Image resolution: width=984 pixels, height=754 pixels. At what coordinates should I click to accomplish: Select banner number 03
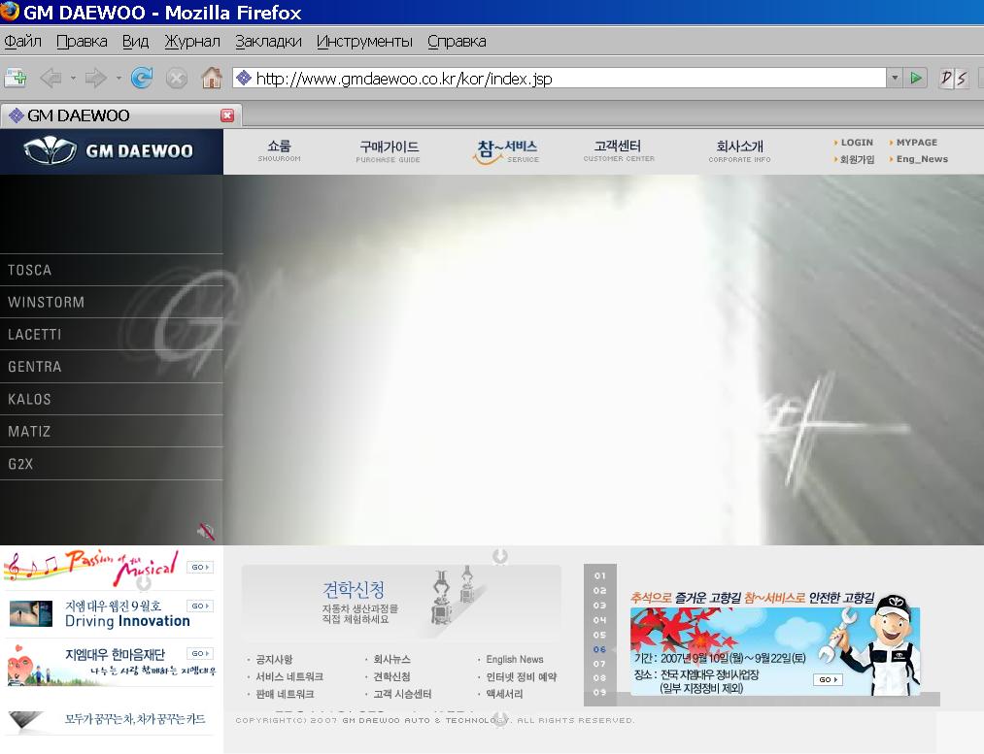pyautogui.click(x=600, y=606)
